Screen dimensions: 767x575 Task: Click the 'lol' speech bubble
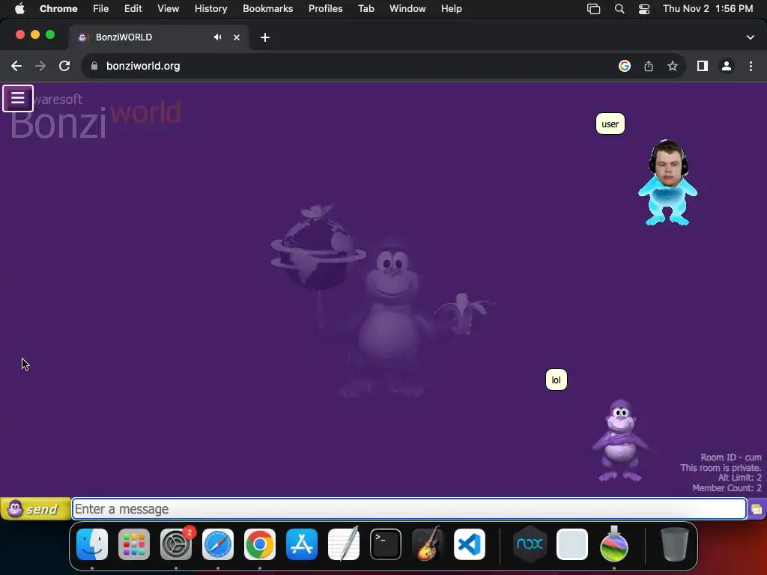557,380
